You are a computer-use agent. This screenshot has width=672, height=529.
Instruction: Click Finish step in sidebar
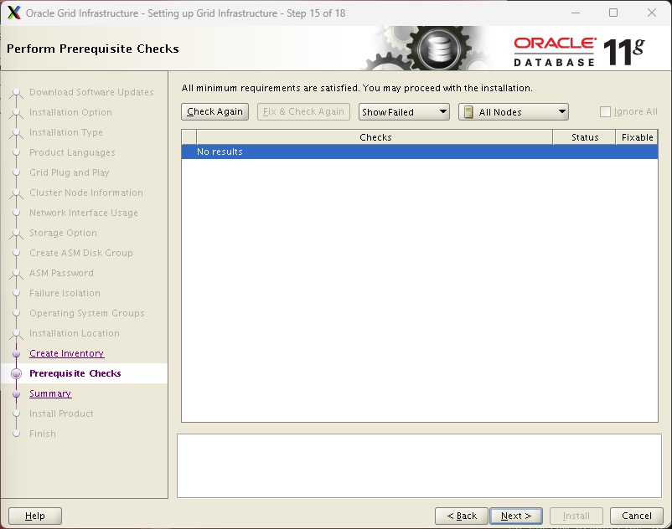click(43, 434)
